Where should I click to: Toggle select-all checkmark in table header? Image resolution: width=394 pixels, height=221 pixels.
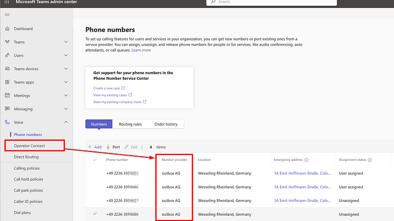[95, 159]
